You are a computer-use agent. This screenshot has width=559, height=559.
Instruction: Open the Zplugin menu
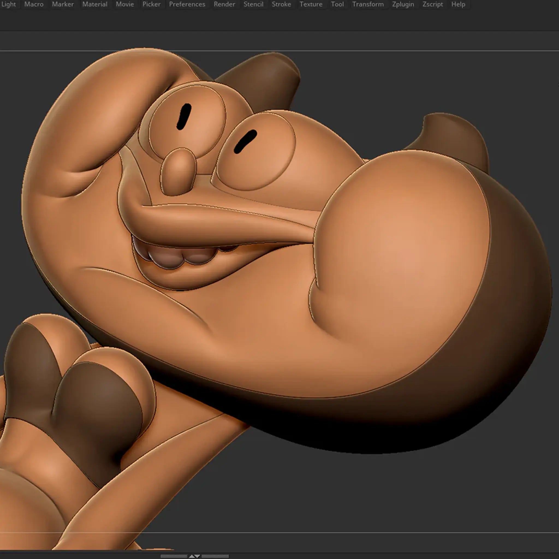coord(403,4)
